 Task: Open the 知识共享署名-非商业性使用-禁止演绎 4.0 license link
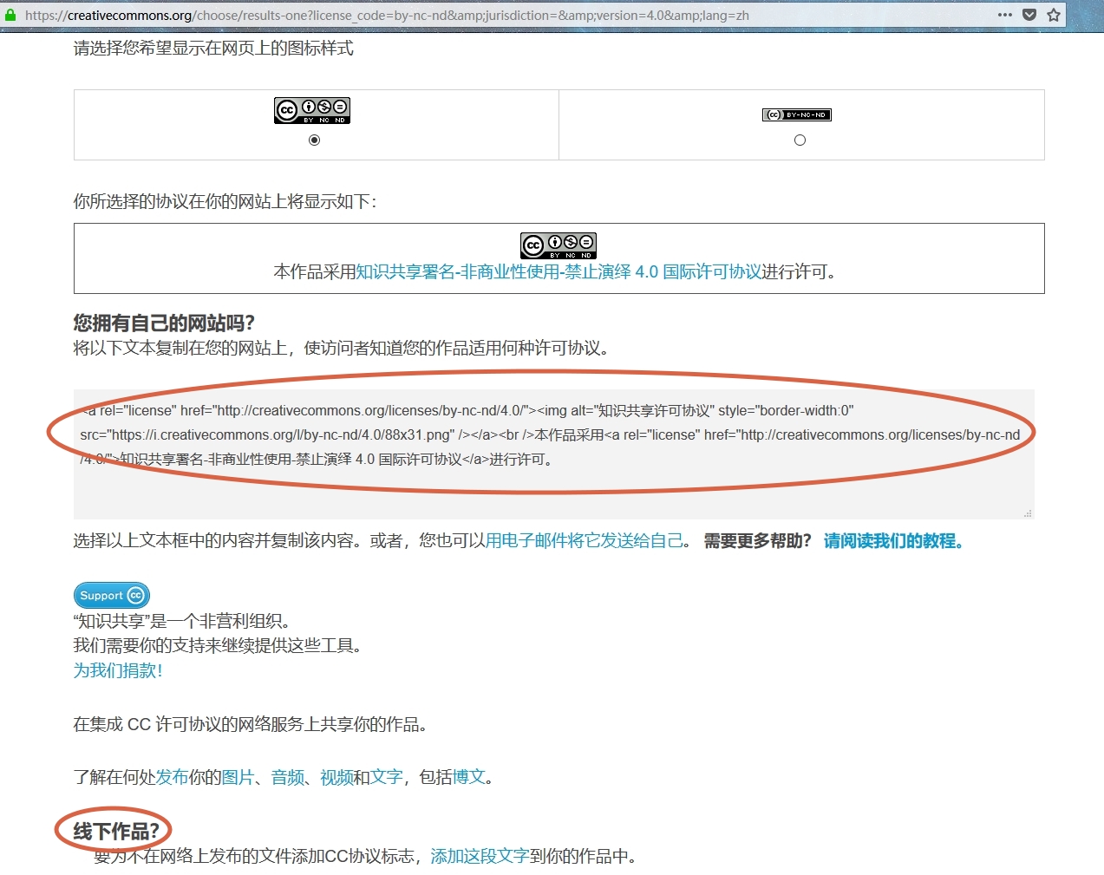tap(559, 272)
